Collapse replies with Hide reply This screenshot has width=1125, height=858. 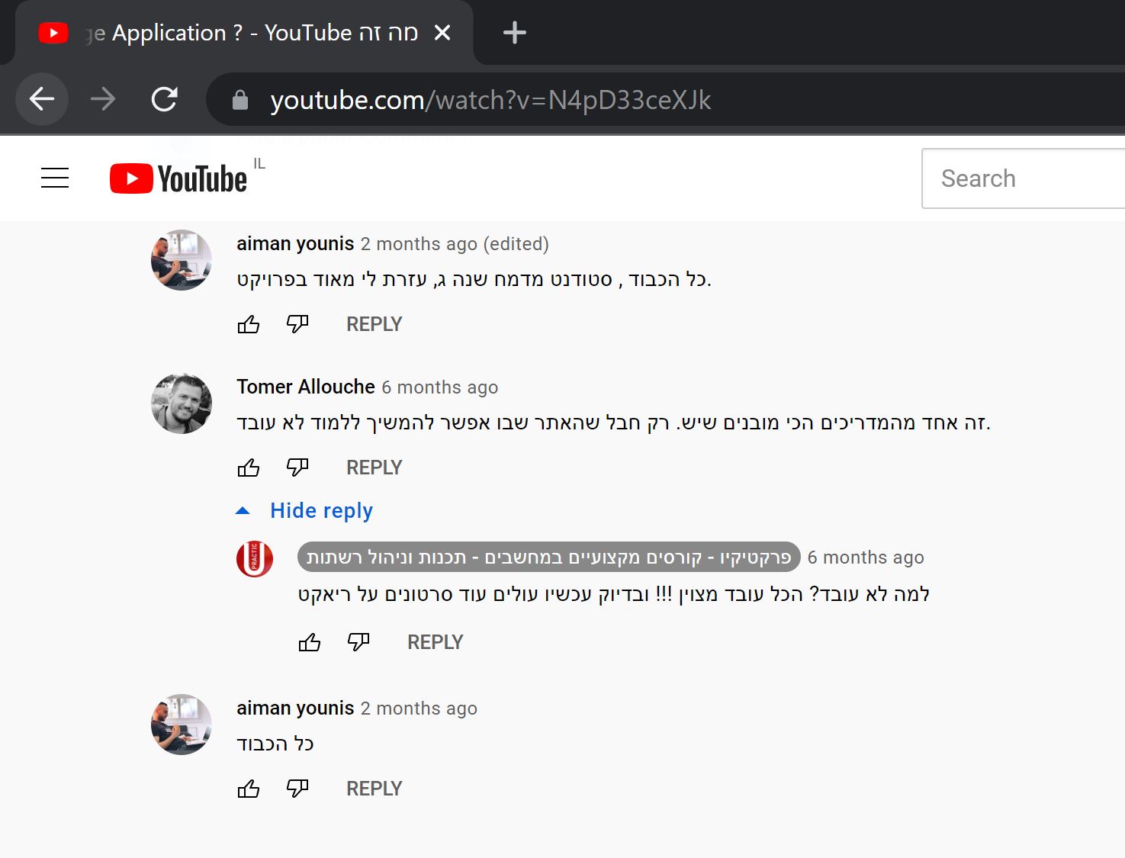click(x=305, y=510)
